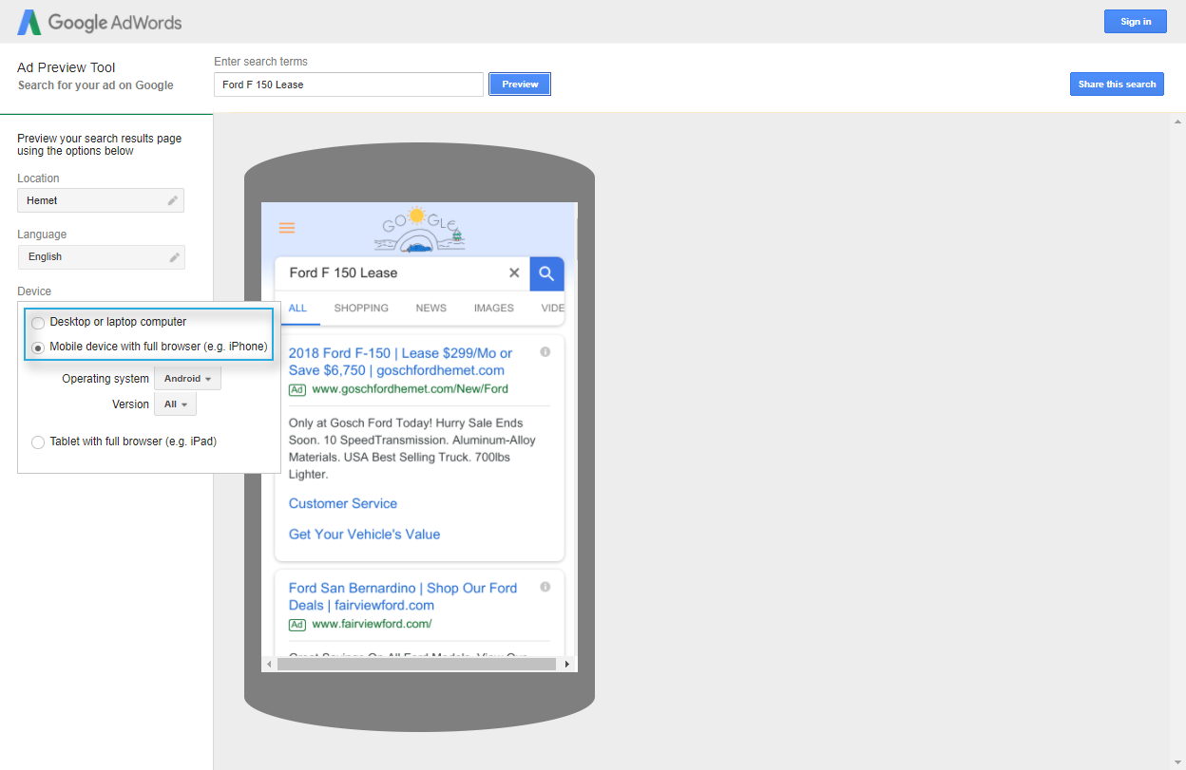Select the Desktop or laptop computer option
The height and width of the screenshot is (770, 1186).
[x=37, y=323]
